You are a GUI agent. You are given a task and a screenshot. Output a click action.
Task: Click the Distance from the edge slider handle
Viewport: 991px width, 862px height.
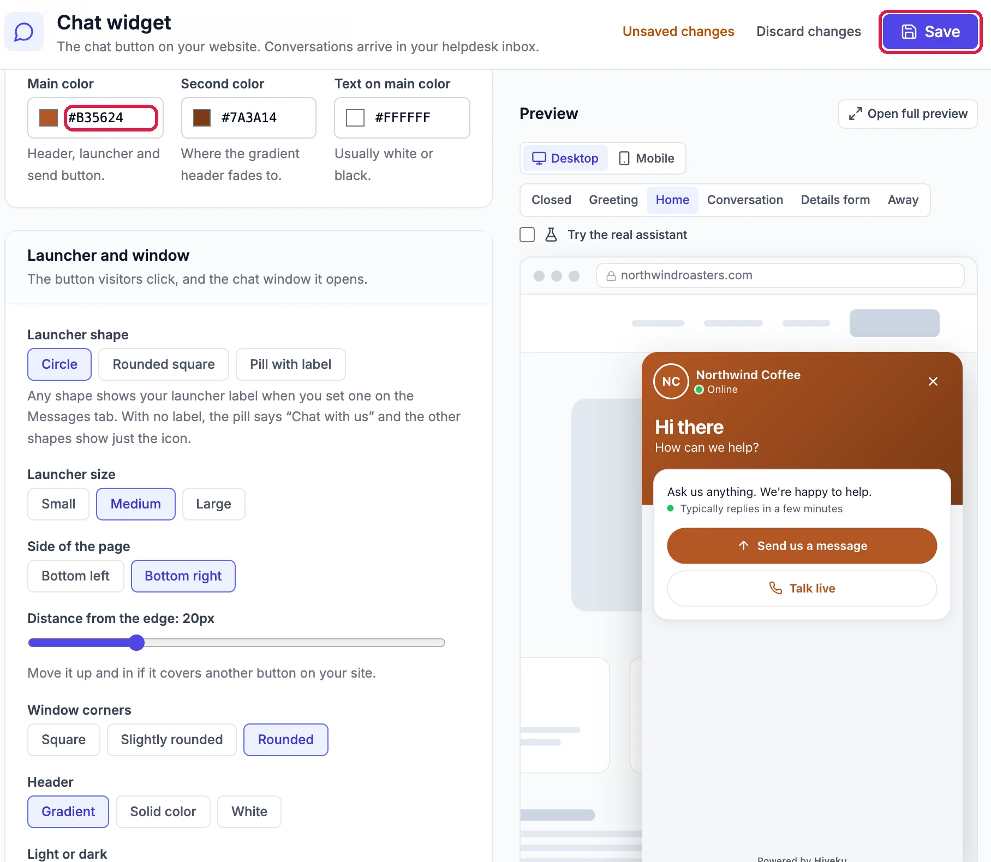pyautogui.click(x=136, y=643)
